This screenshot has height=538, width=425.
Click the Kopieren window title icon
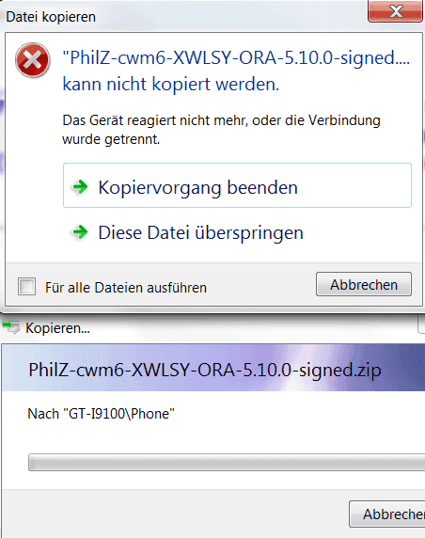pos(11,327)
